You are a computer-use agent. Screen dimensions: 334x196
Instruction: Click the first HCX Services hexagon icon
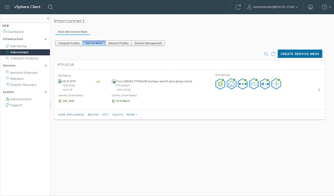coord(220,84)
